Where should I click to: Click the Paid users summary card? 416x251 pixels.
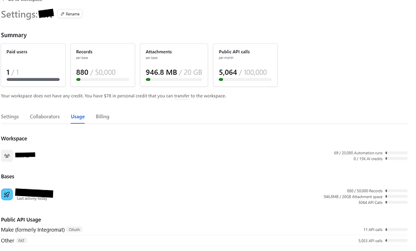pos(33,65)
